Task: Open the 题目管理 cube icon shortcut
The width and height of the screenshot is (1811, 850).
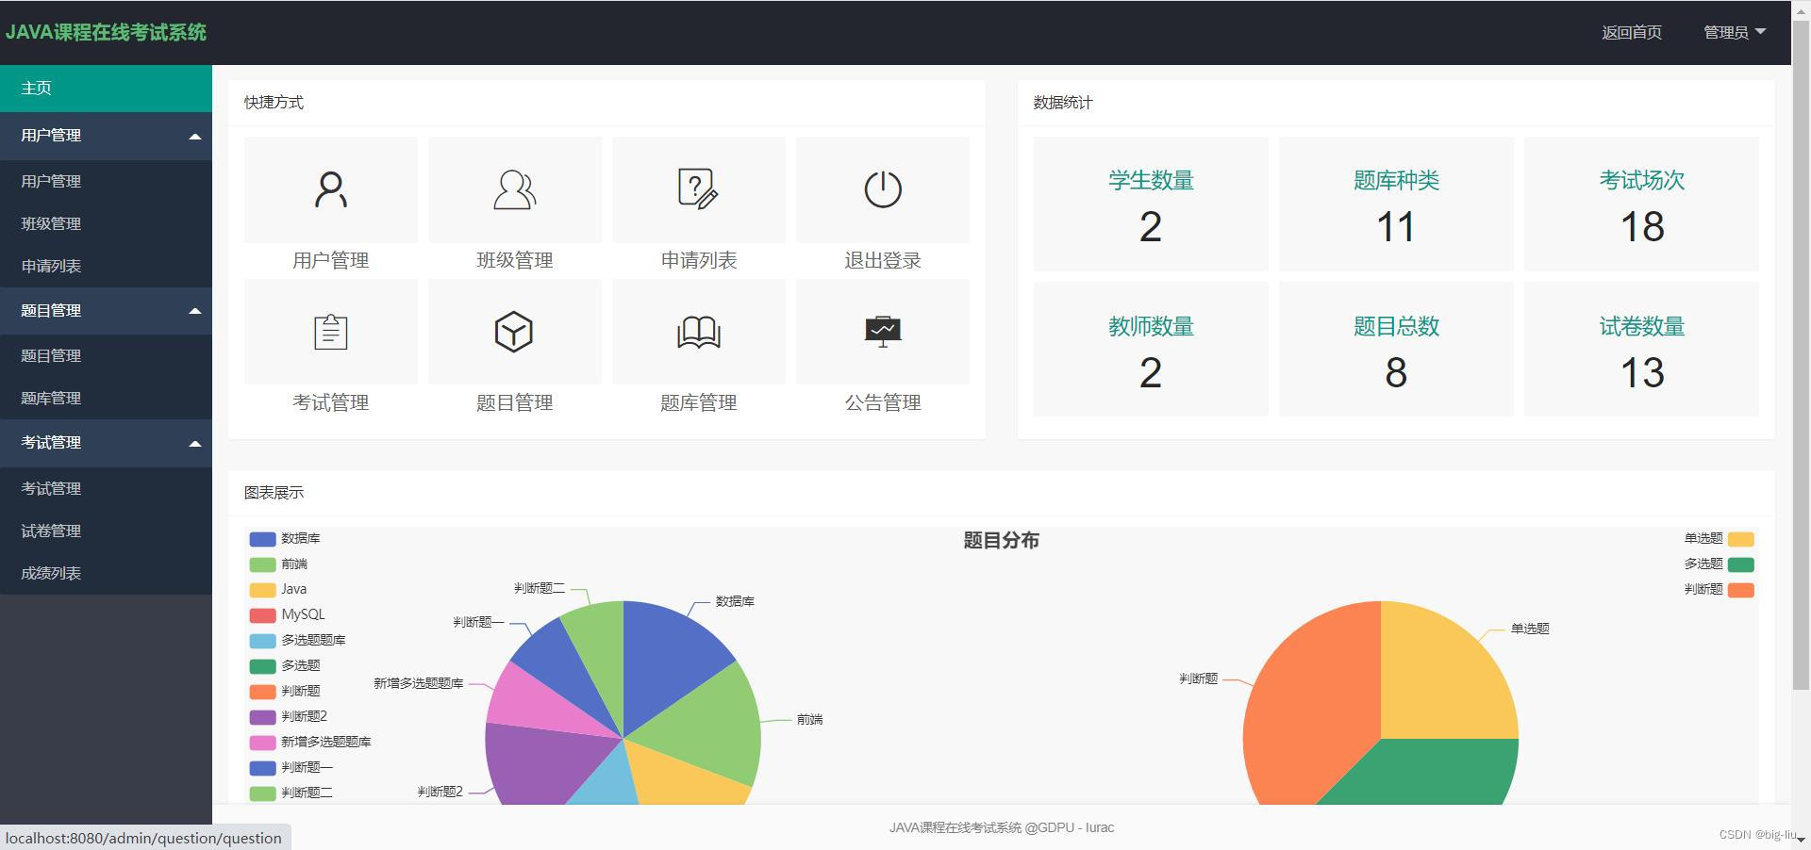Action: pos(514,332)
